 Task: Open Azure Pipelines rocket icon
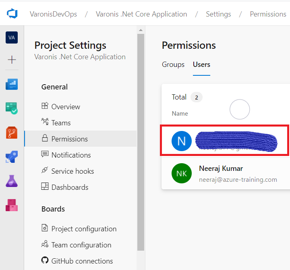12,157
